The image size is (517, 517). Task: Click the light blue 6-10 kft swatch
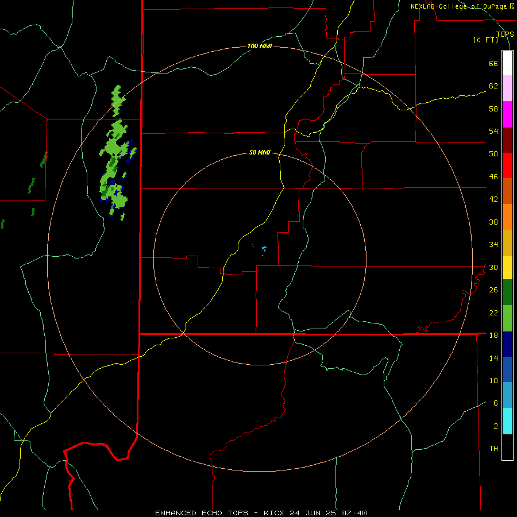click(x=507, y=395)
